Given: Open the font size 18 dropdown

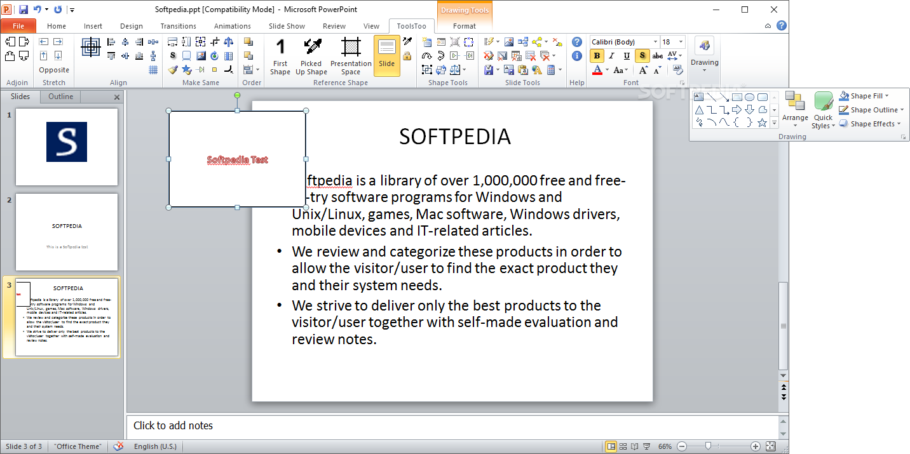Looking at the screenshot, I should coord(681,42).
